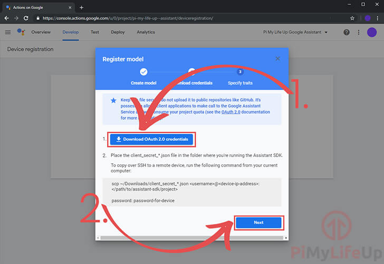
Task: Bookmark this page with the star icon
Action: tap(352, 18)
